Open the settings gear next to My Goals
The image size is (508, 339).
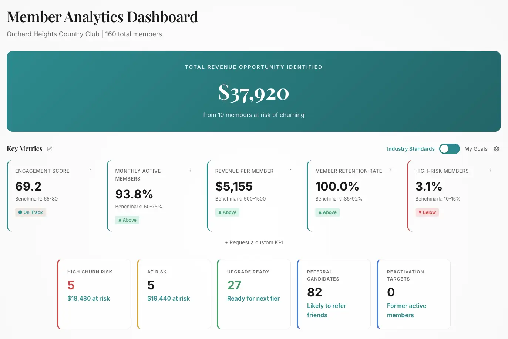[497, 149]
